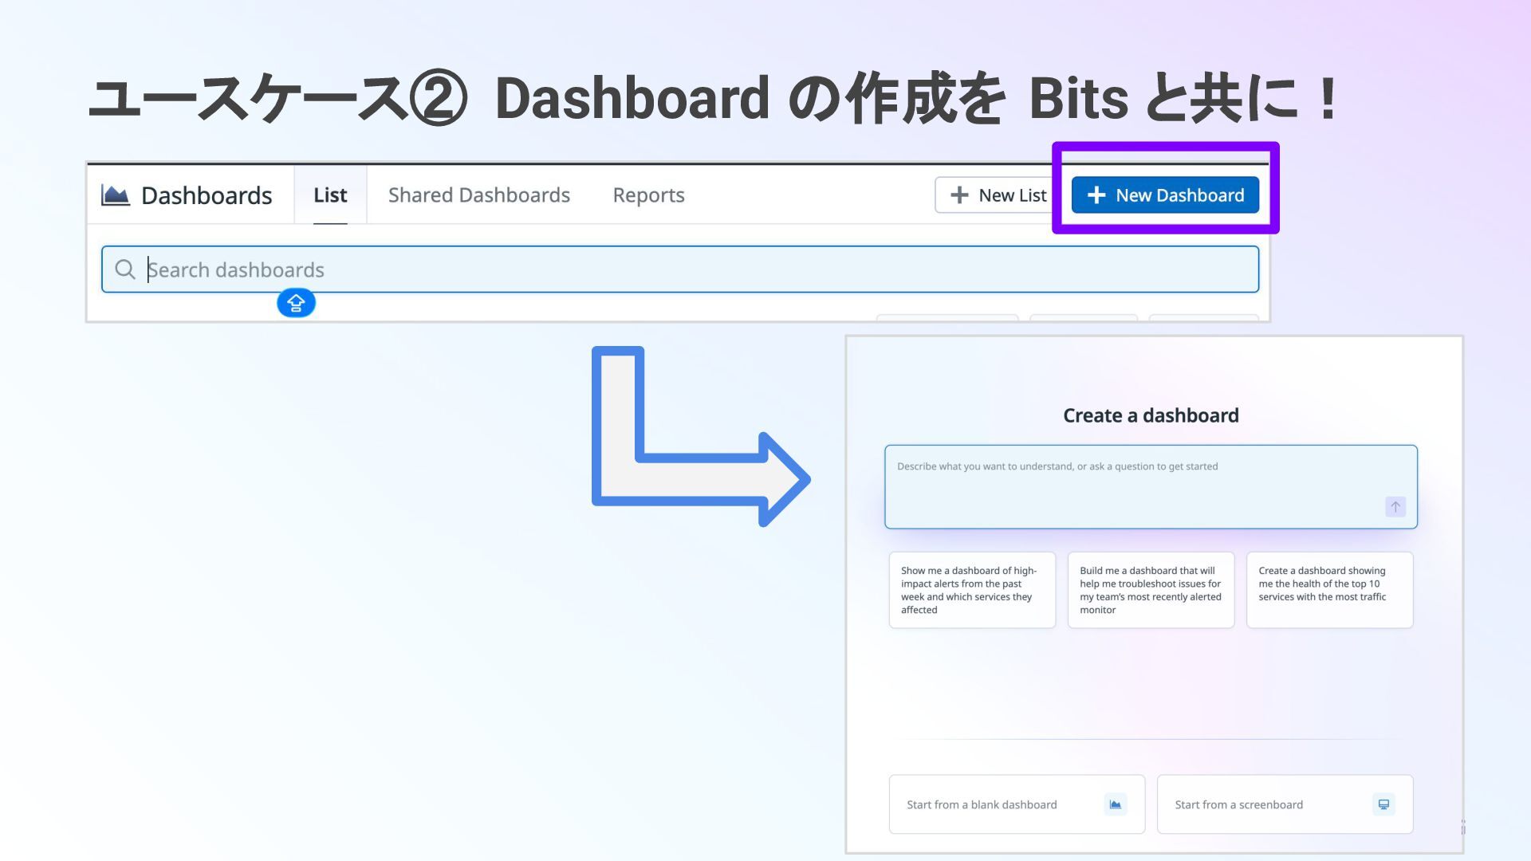
Task: Click the plus icon on New Dashboard
Action: 1096,195
